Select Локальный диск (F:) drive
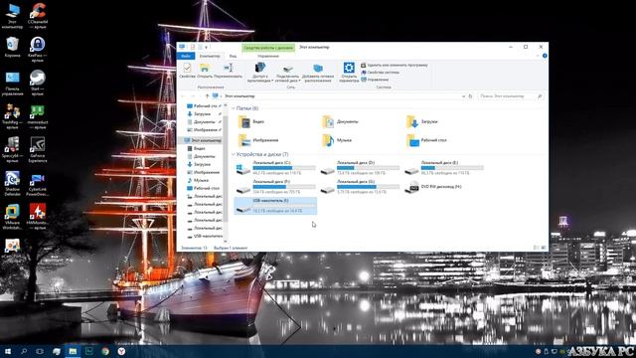 point(276,187)
